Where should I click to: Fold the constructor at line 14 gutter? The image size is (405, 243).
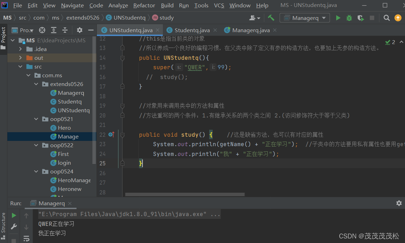point(122,58)
